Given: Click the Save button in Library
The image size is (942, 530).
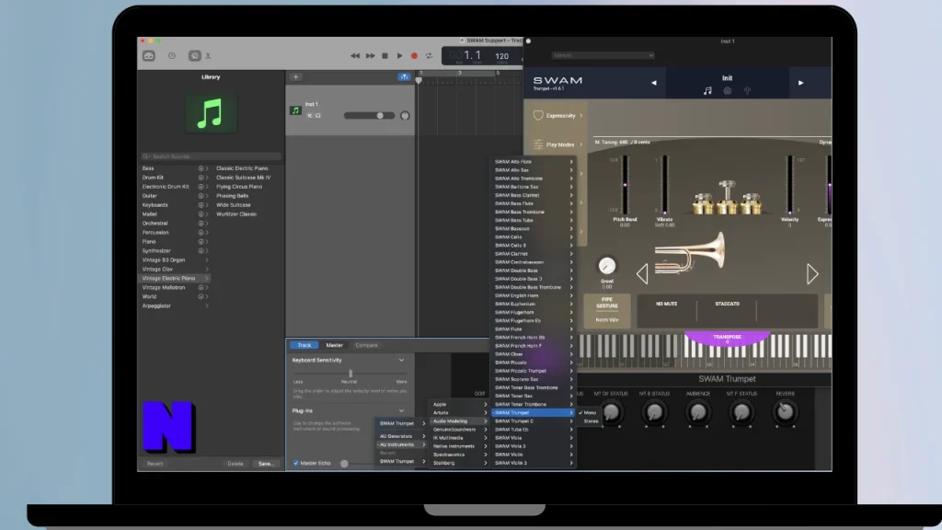Looking at the screenshot, I should 266,464.
